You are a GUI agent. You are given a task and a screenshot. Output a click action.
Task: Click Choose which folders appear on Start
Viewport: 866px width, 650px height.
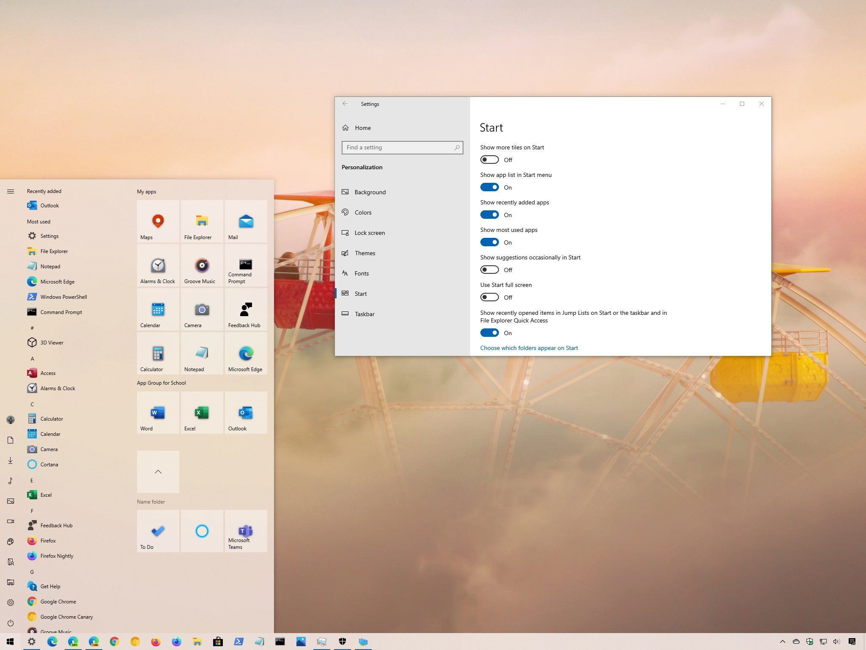point(529,347)
